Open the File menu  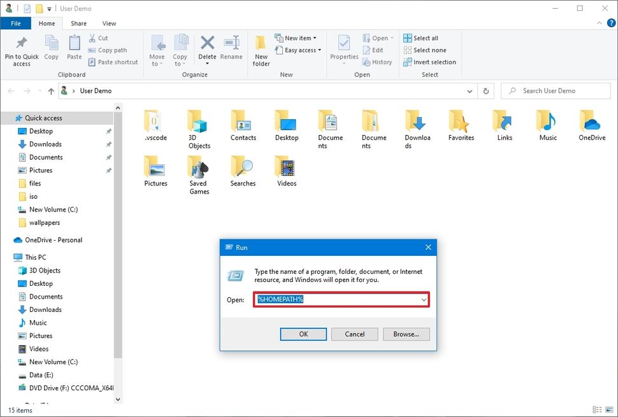(15, 23)
